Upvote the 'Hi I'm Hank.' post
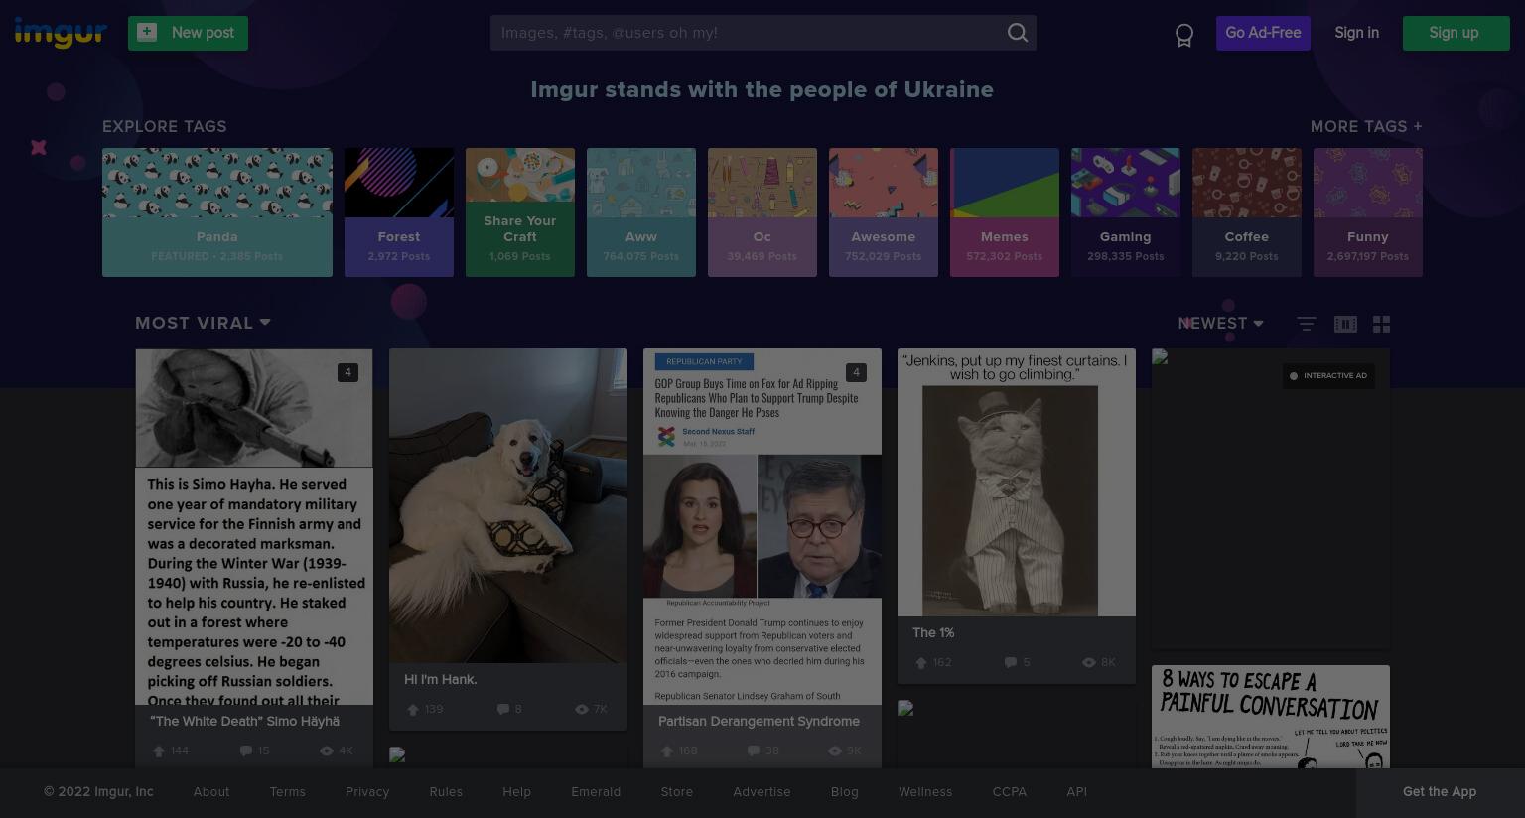 tap(413, 709)
